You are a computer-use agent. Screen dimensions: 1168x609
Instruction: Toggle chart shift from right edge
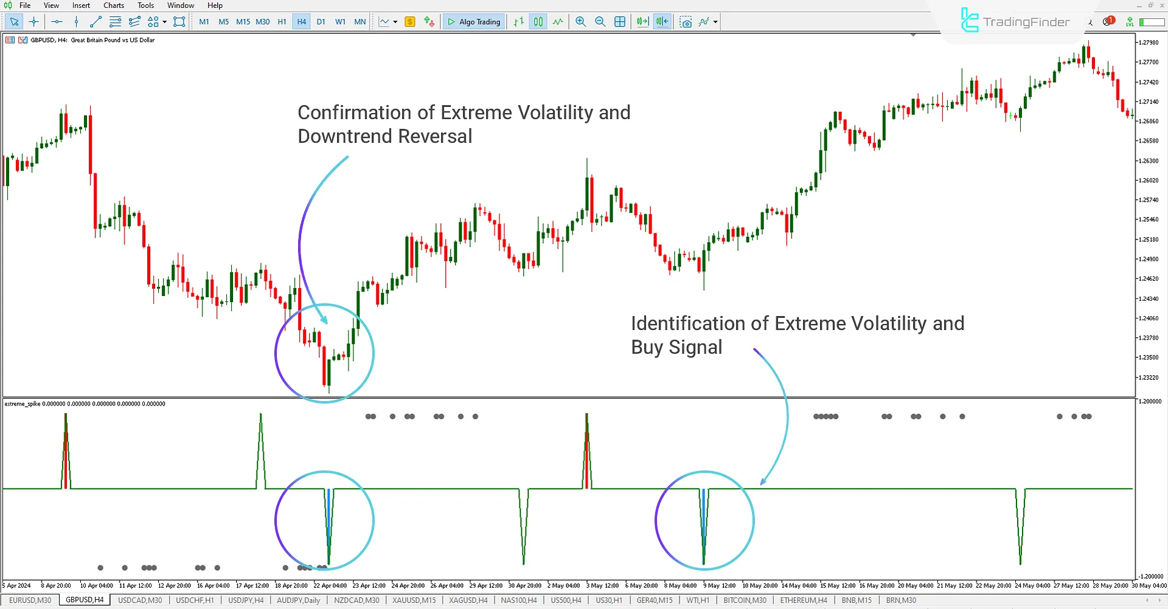tap(662, 22)
